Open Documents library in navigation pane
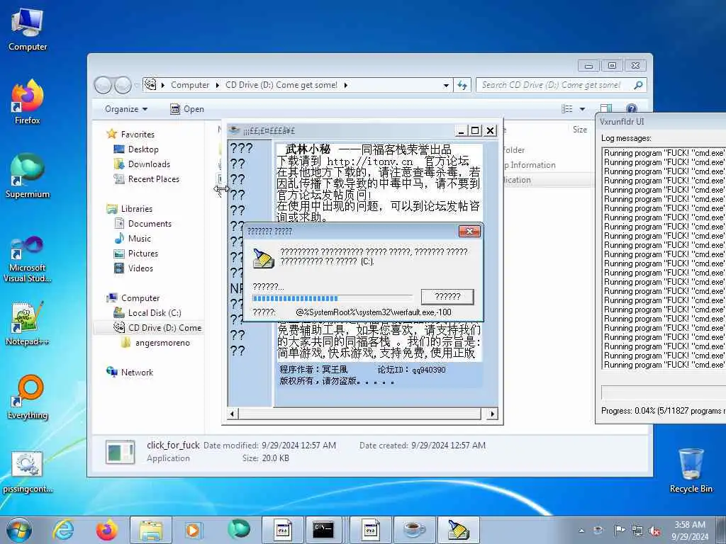This screenshot has height=544, width=726. (x=150, y=223)
